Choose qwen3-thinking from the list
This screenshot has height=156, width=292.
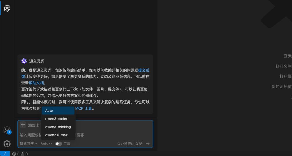click(x=58, y=127)
